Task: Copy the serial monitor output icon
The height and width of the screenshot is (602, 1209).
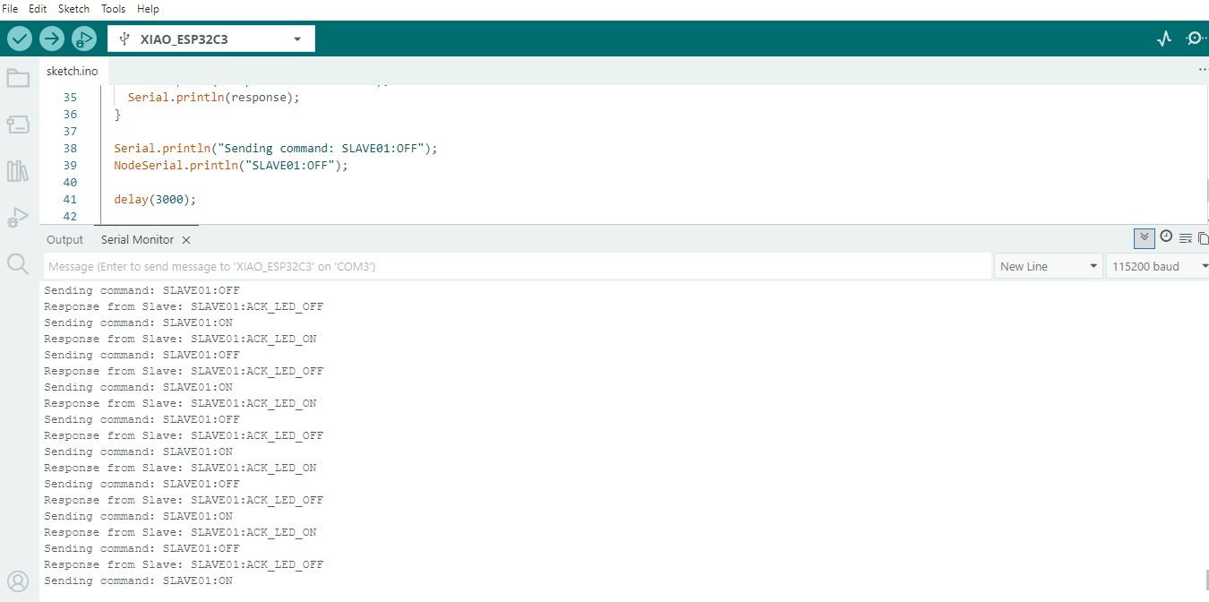Action: tap(1203, 238)
